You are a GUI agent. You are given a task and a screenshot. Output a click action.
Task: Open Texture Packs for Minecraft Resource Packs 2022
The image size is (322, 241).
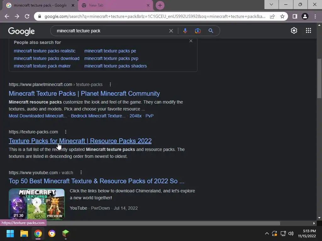coord(80,141)
